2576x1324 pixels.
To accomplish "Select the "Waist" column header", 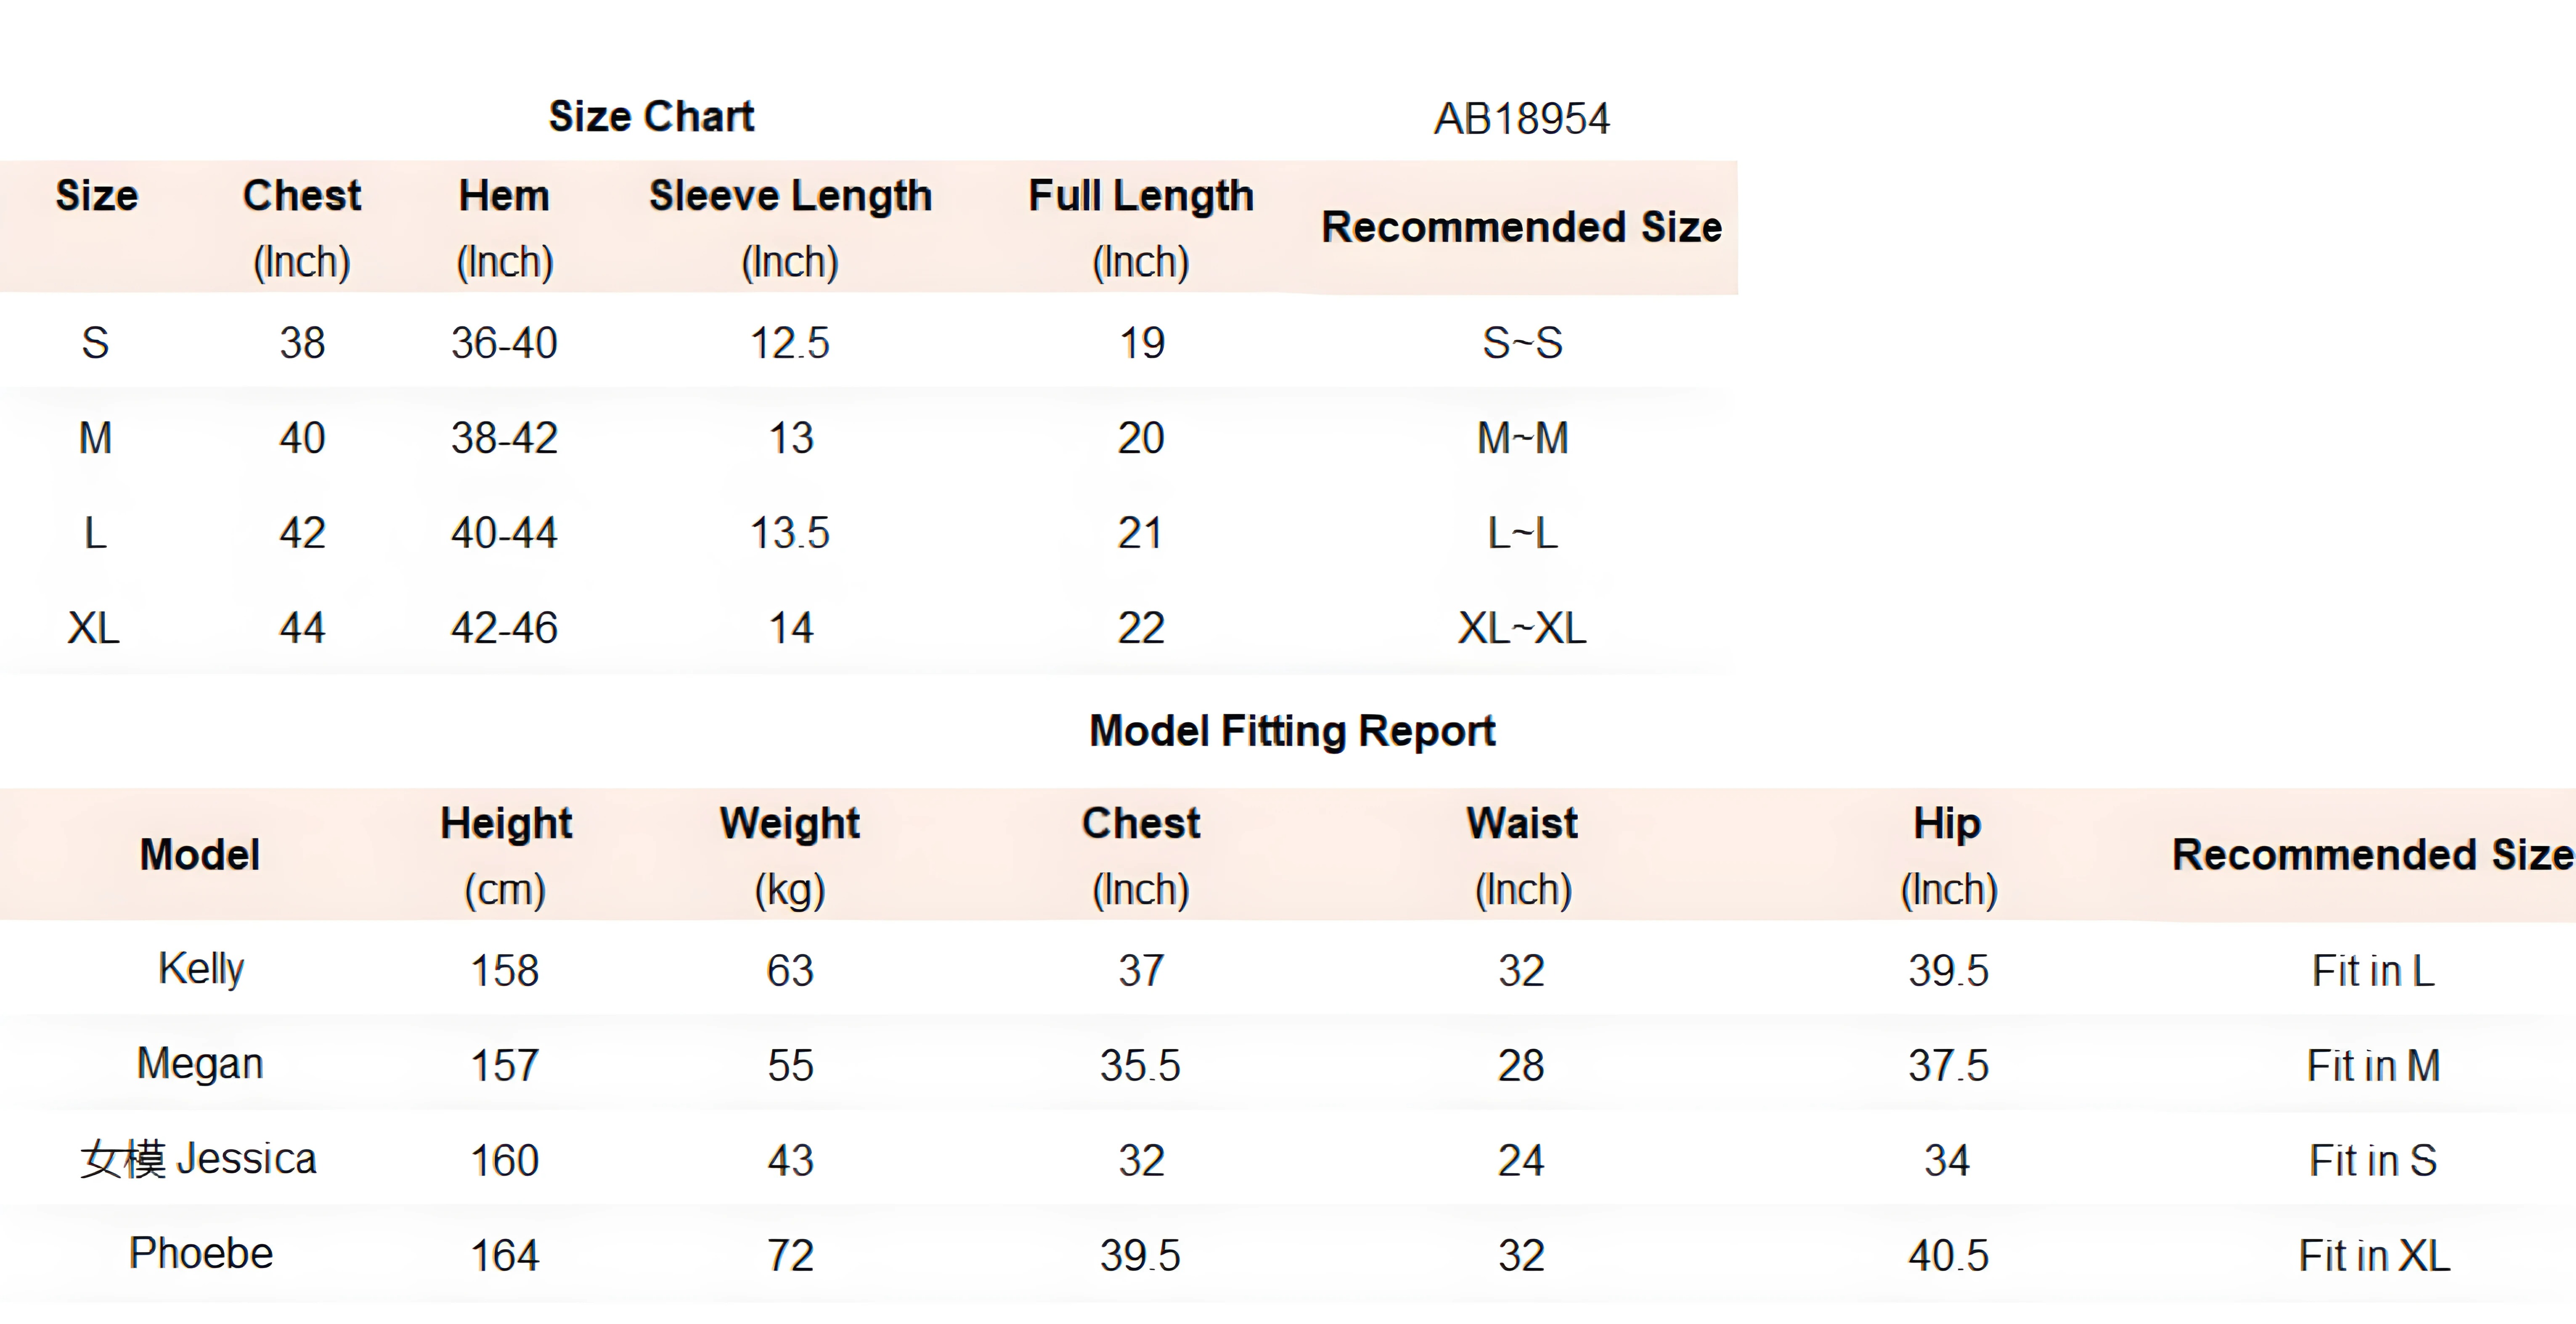I will pyautogui.click(x=1522, y=824).
